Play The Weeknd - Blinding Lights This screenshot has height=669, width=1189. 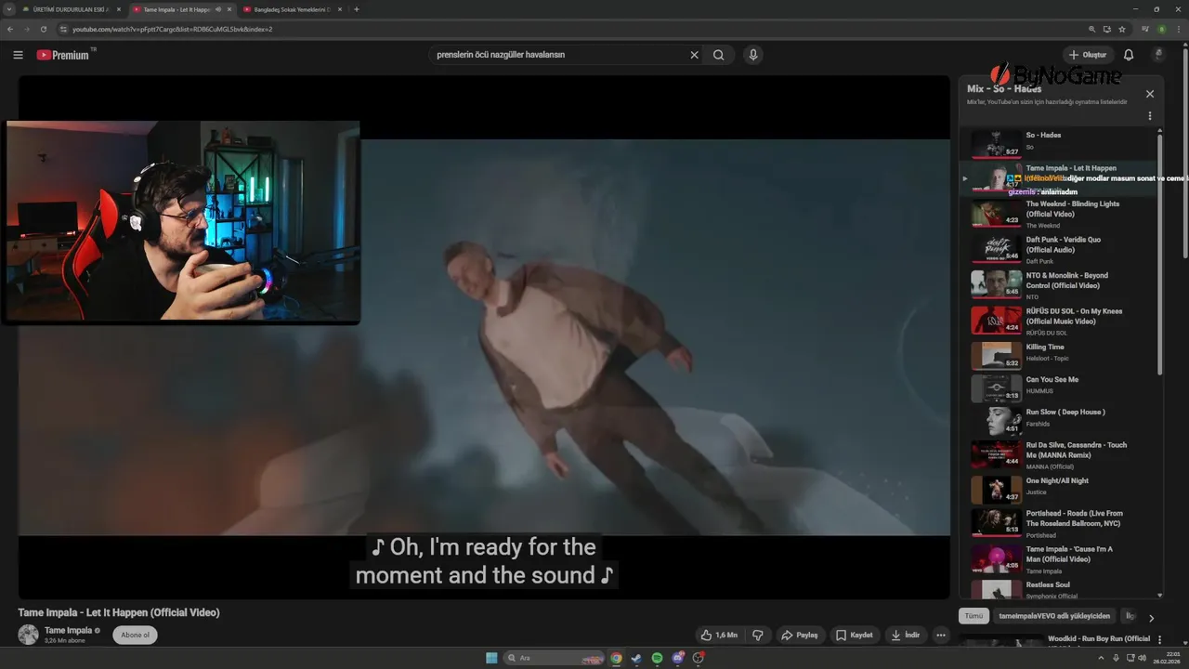[x=1059, y=214]
